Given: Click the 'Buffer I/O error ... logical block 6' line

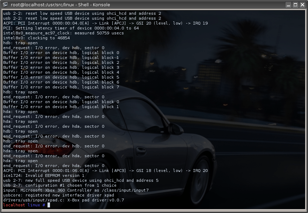Looking at the screenshot, I should (x=61, y=82).
